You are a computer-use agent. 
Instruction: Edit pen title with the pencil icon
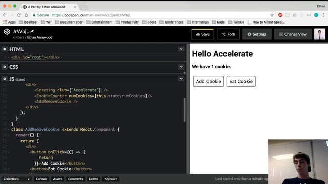coord(32,31)
